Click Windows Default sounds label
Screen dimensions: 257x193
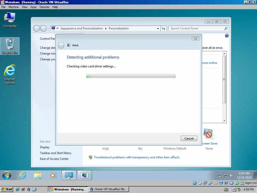(175, 148)
